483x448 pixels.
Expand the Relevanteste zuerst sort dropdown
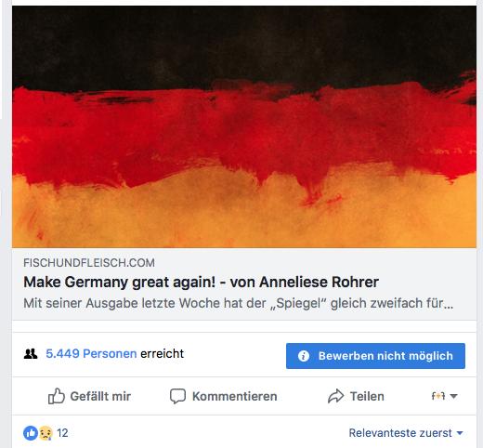406,433
